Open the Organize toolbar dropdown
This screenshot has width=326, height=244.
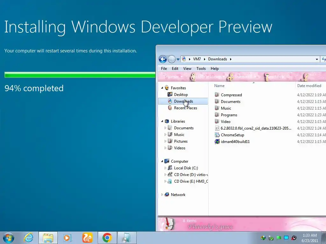point(173,77)
